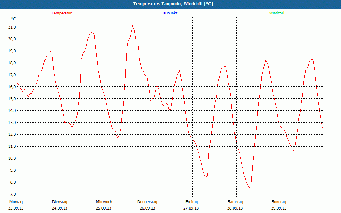Click the date 23.09.13

click(16, 208)
